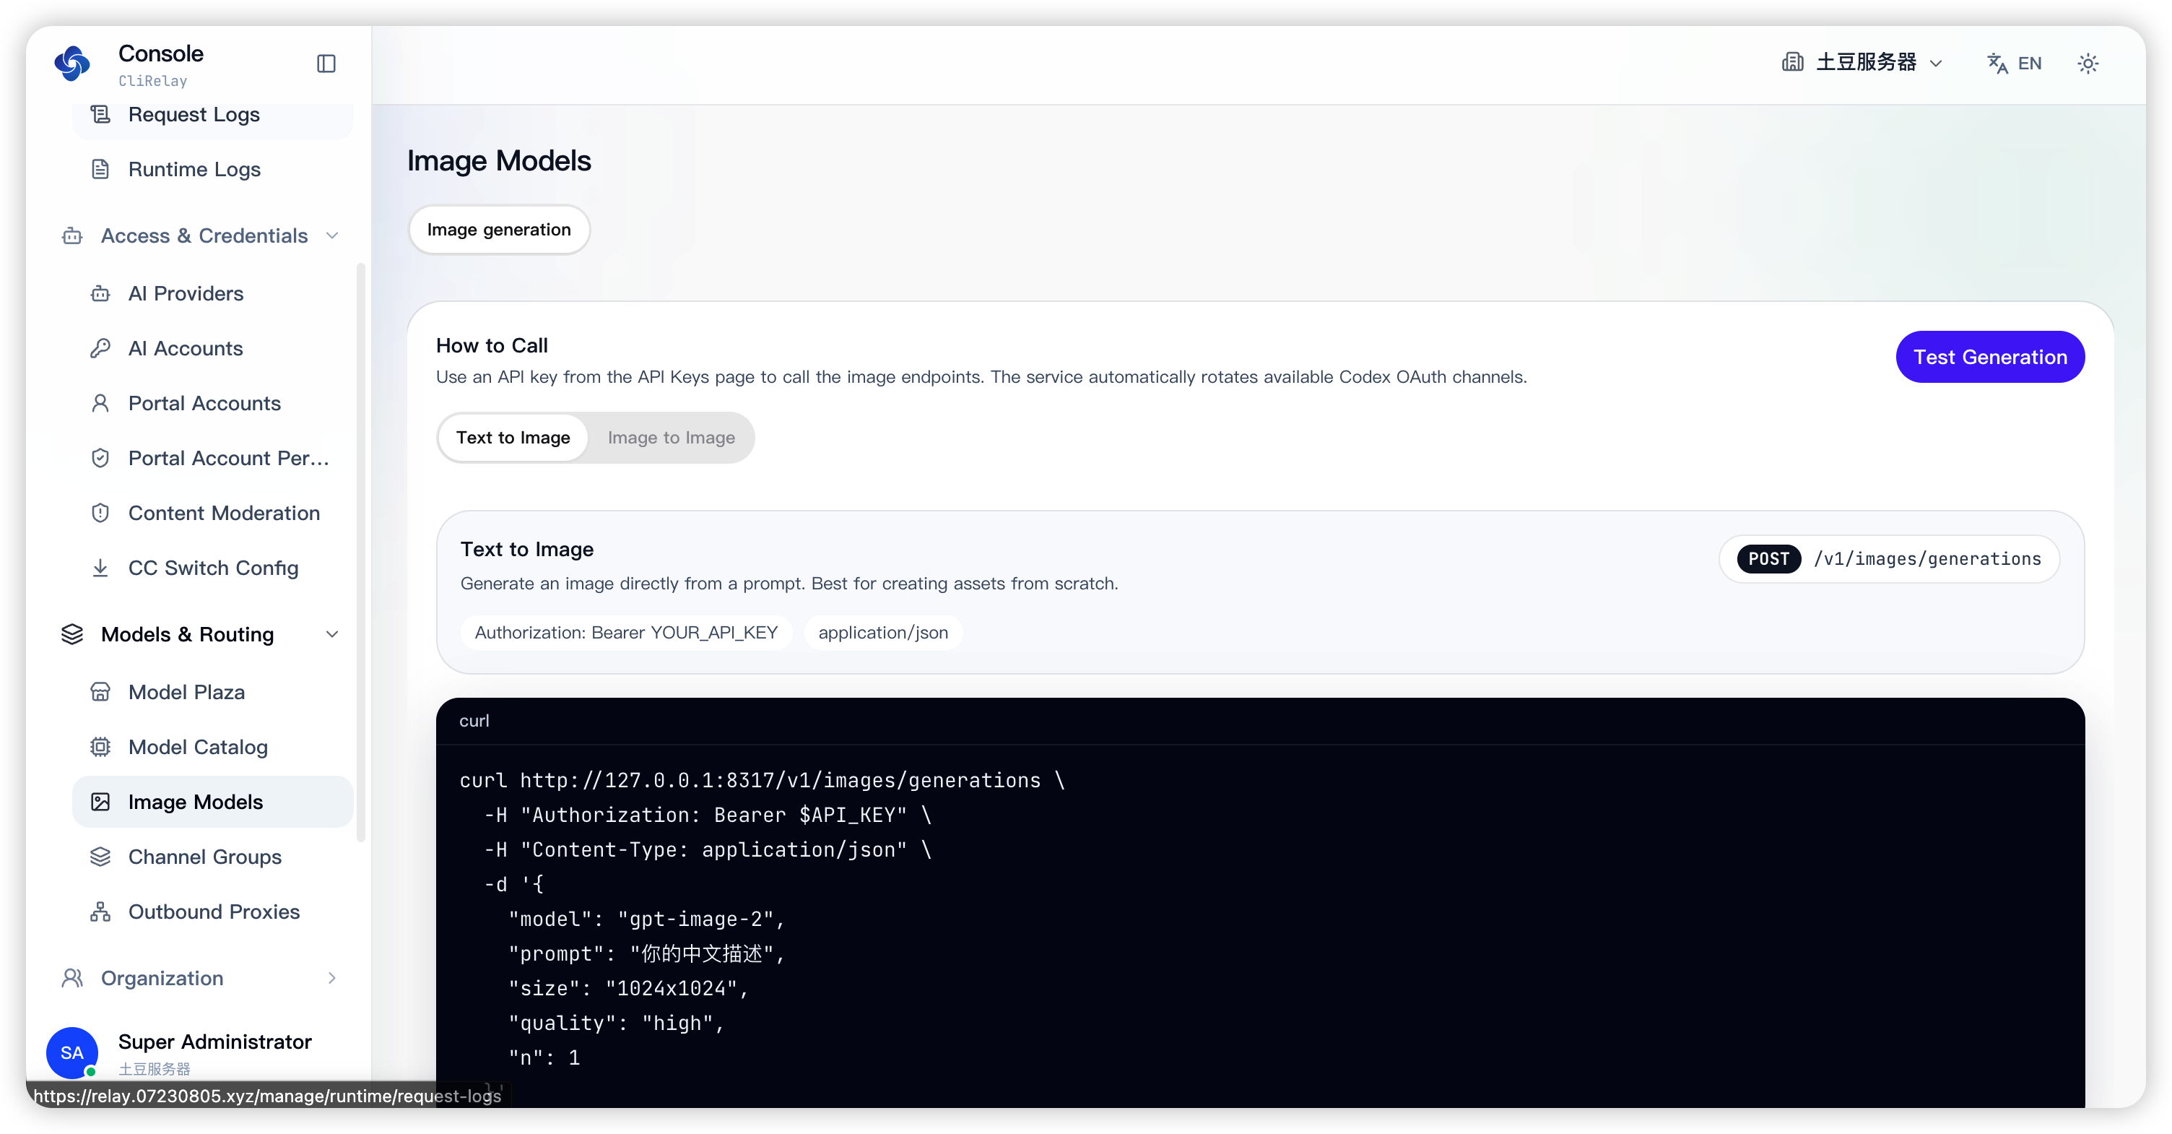The width and height of the screenshot is (2172, 1134).
Task: Click the application/json chip
Action: (883, 632)
